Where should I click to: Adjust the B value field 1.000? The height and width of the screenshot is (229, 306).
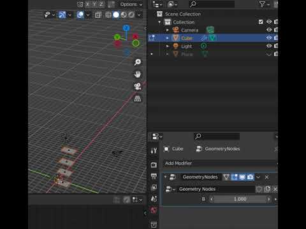[x=240, y=199]
